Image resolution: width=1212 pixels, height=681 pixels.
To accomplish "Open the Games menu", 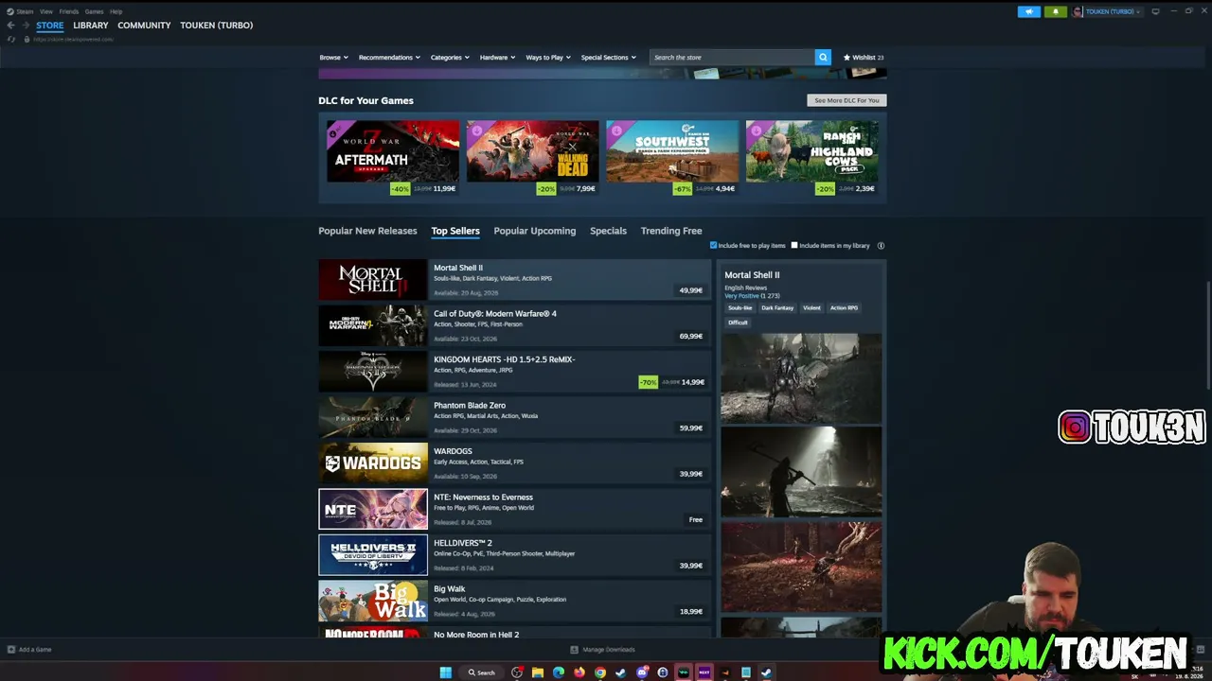I will click(94, 11).
